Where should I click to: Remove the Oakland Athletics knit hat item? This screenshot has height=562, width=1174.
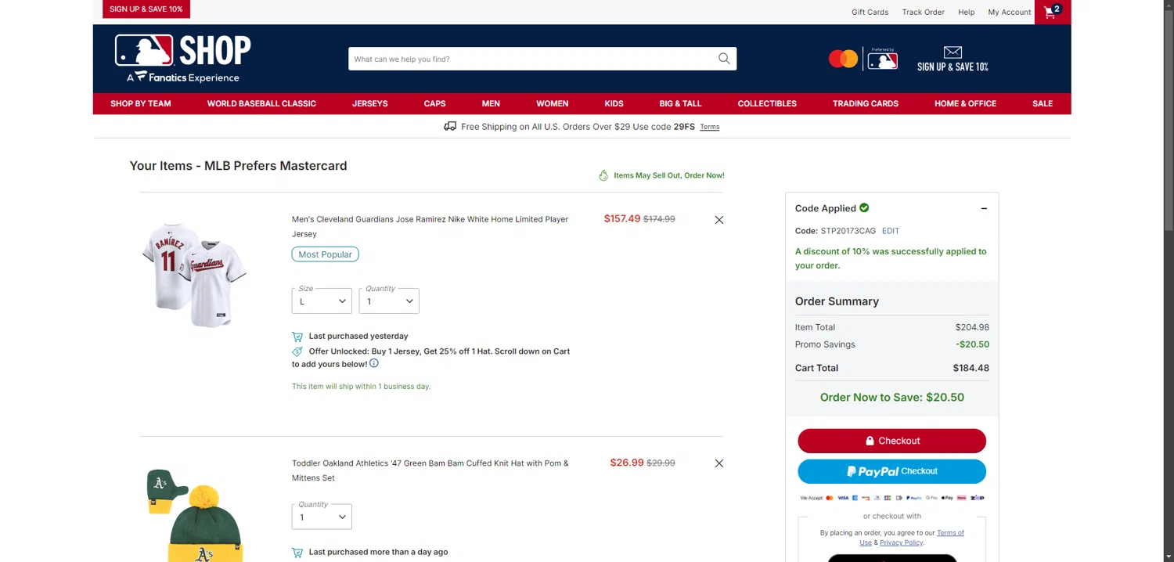[x=719, y=463]
